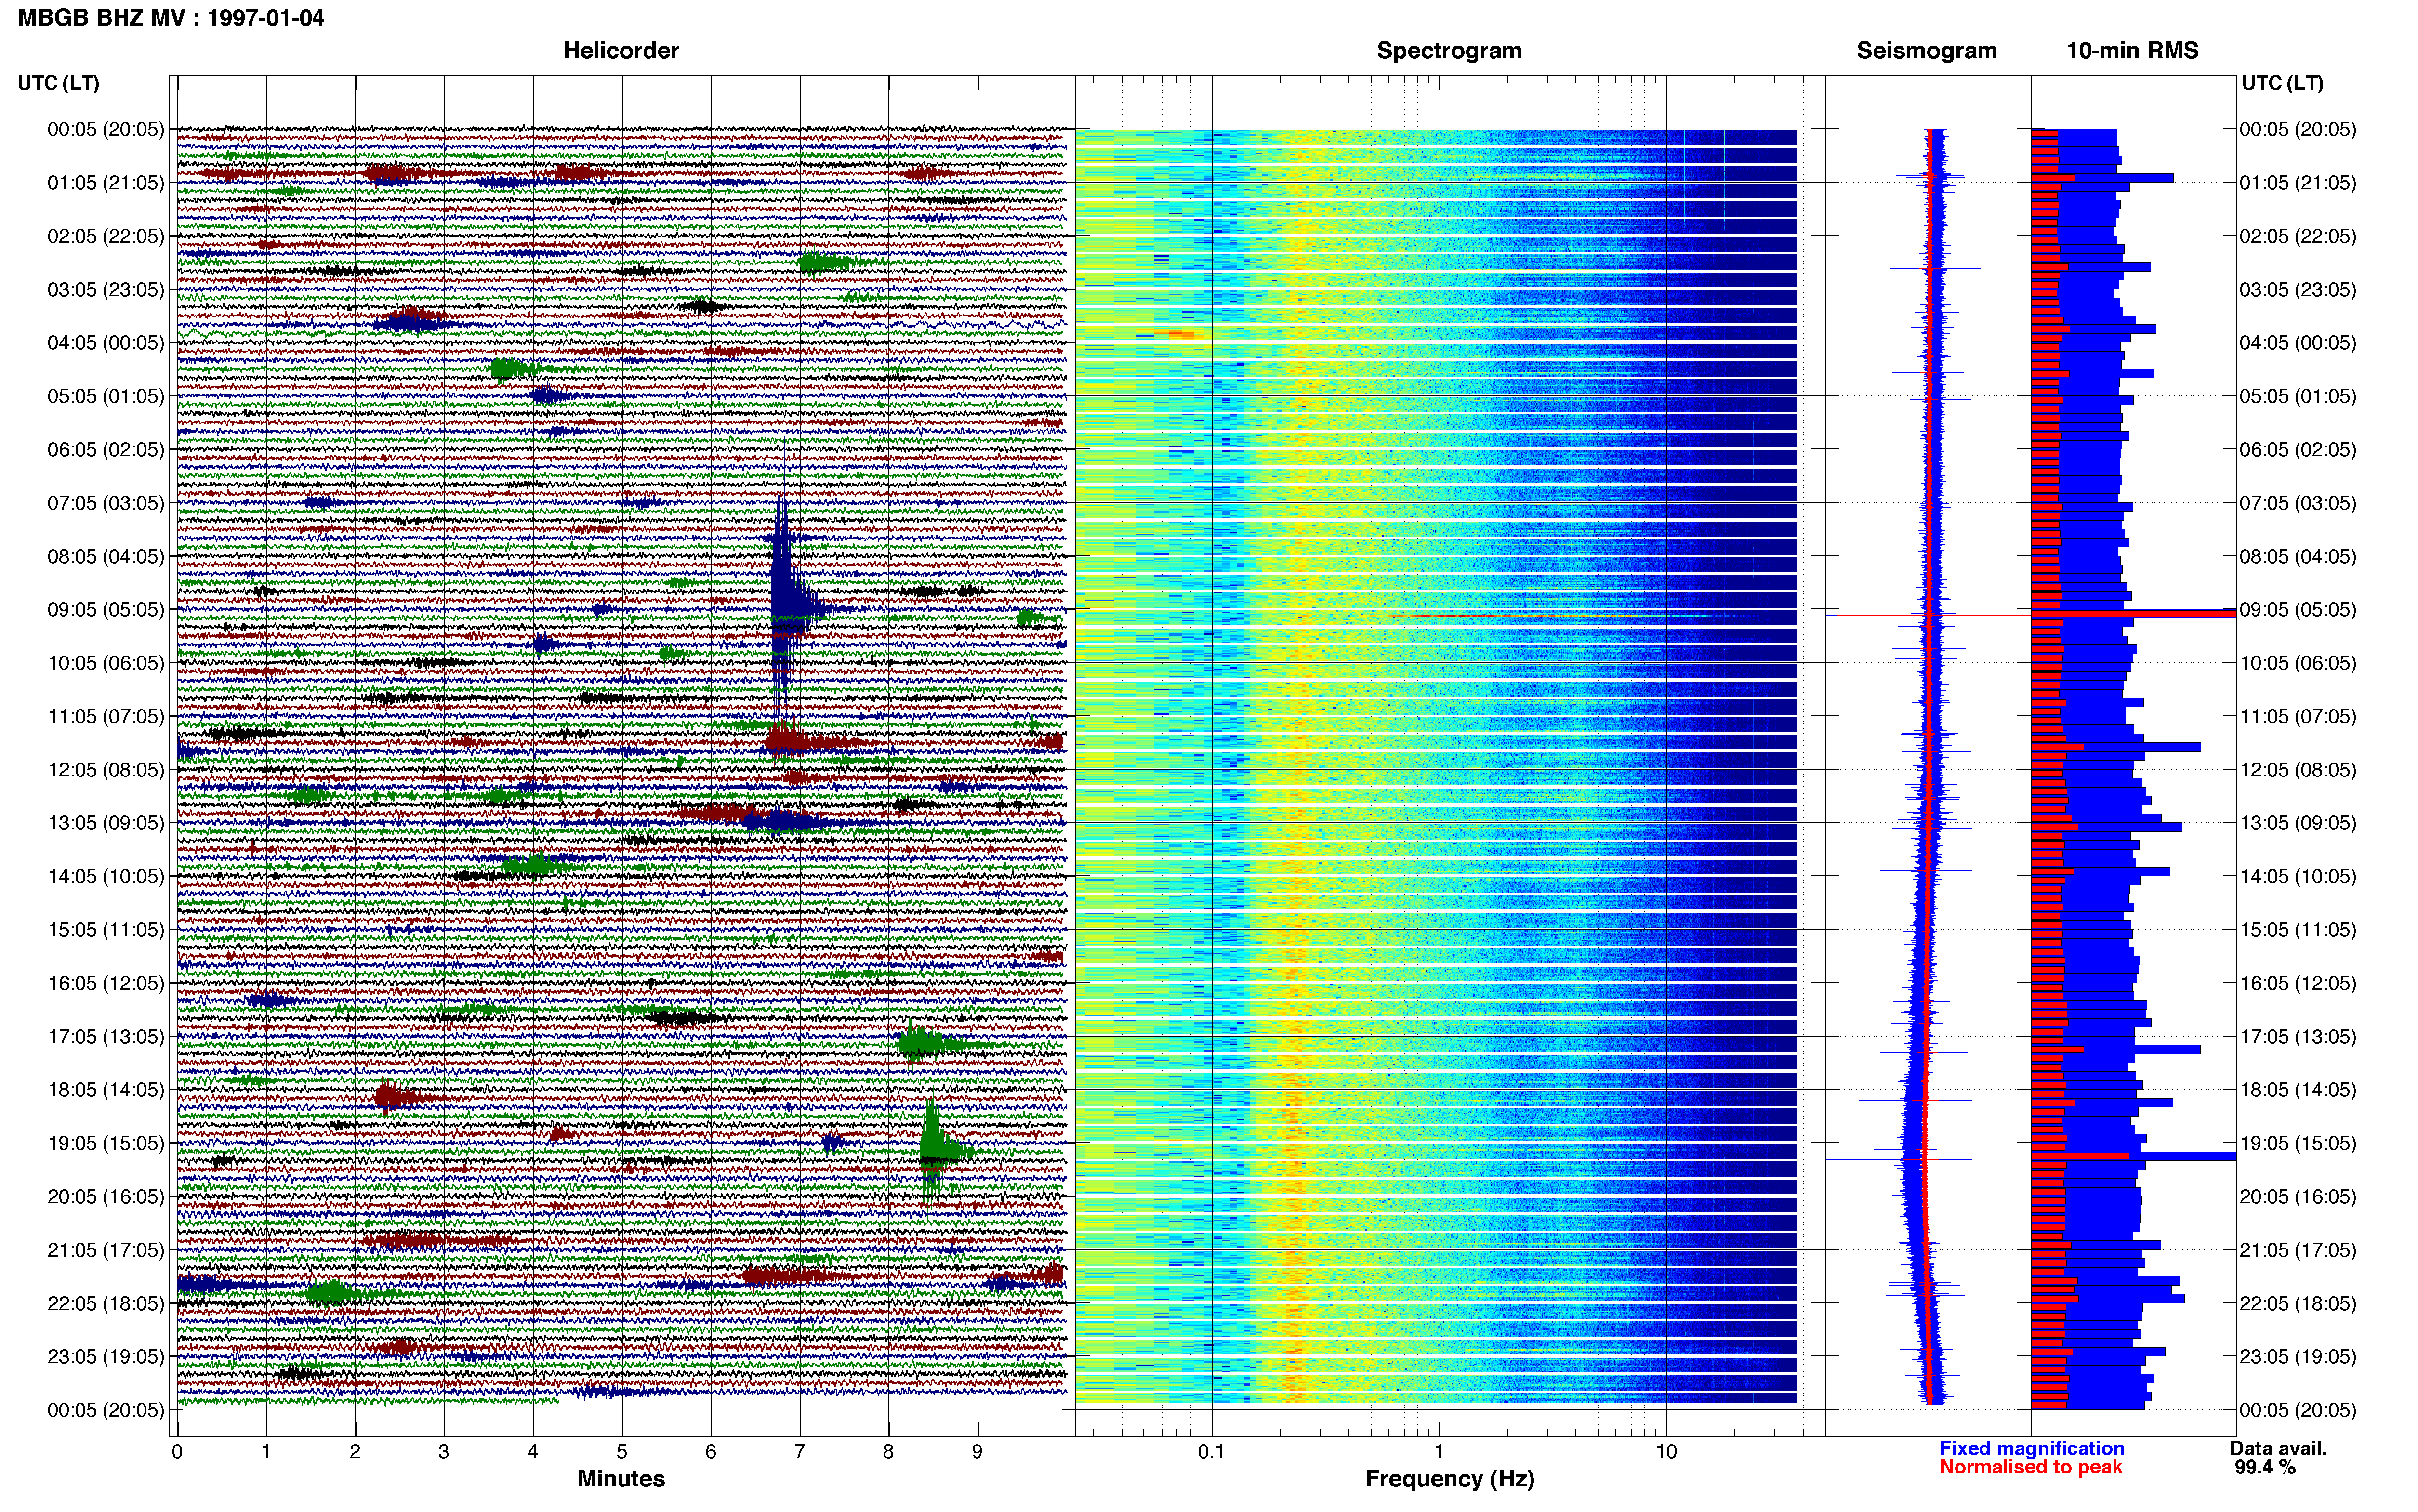Click the left '09:05 (05:05)' time label

(x=106, y=610)
